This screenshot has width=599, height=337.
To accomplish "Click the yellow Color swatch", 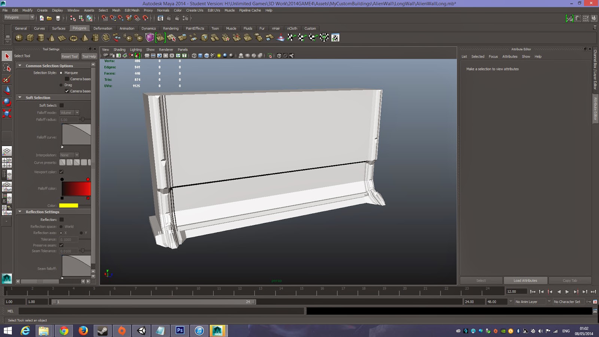I will coord(69,206).
